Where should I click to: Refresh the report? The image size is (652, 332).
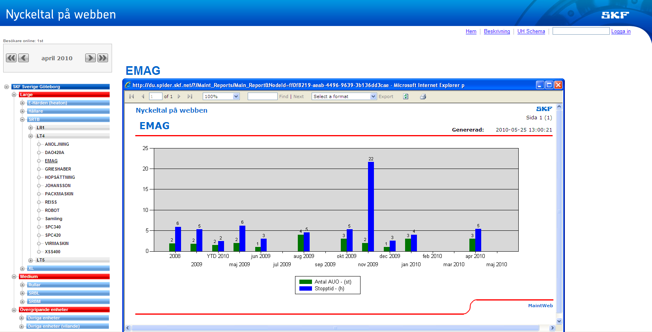click(405, 96)
